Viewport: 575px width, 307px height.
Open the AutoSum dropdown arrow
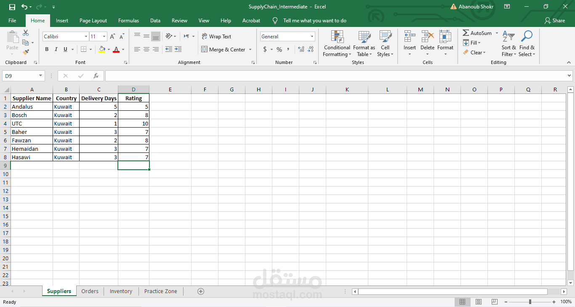(497, 33)
